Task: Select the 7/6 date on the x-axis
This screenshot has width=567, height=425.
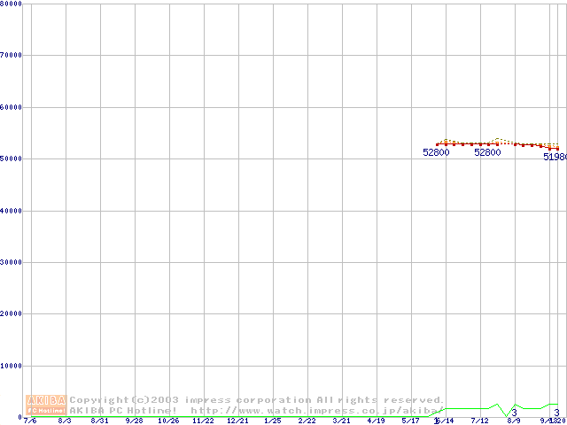Action: click(31, 421)
